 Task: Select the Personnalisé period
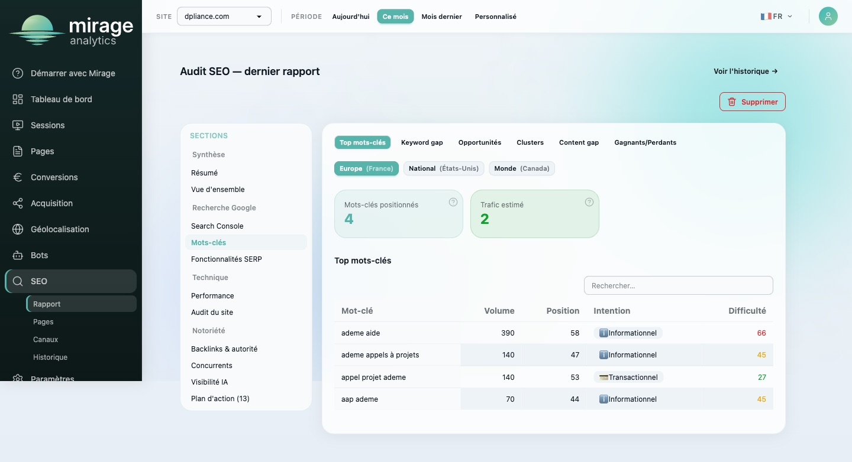point(496,17)
